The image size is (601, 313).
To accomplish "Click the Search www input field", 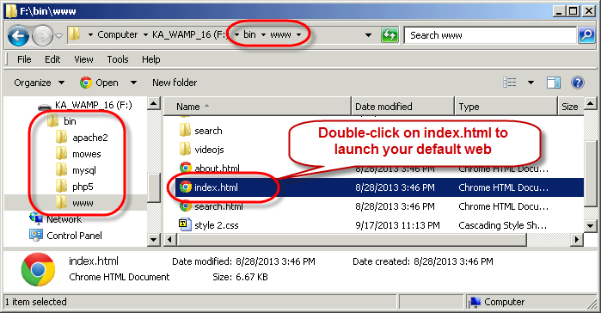I will point(491,35).
